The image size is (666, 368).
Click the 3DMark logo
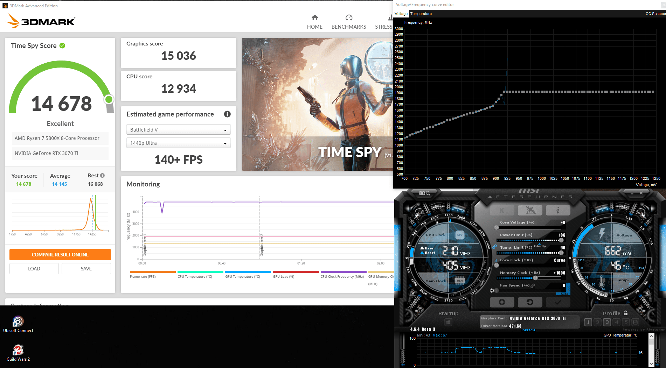[41, 21]
